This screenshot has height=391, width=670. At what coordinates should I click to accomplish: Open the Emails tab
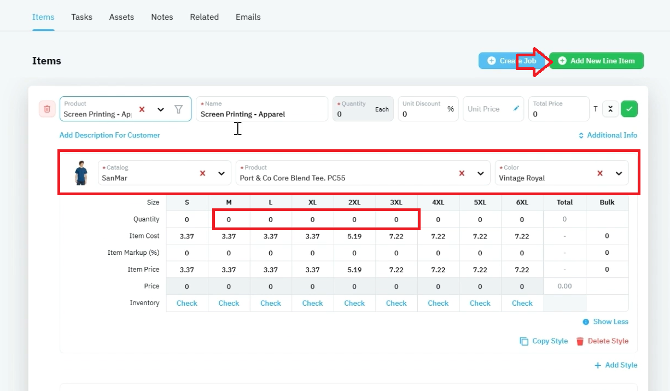(x=248, y=17)
